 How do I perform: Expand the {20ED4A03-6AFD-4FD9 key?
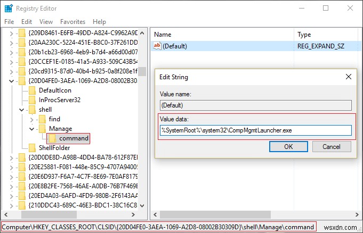(x=11, y=196)
